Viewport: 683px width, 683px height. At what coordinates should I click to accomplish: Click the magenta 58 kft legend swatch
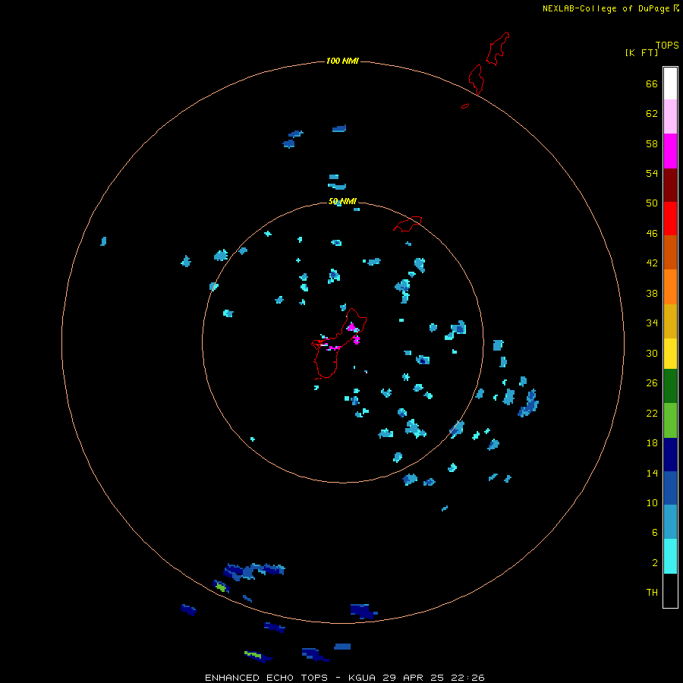(x=670, y=151)
